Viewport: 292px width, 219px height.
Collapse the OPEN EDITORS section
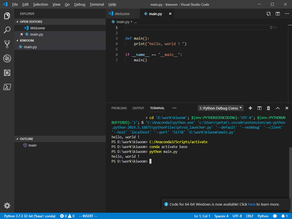[x=17, y=22]
